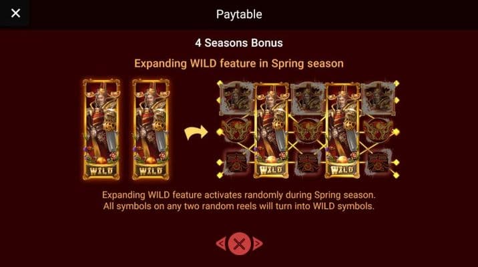Click Expanding WILD feature in Spring season text
The height and width of the screenshot is (267, 478).
(x=239, y=63)
